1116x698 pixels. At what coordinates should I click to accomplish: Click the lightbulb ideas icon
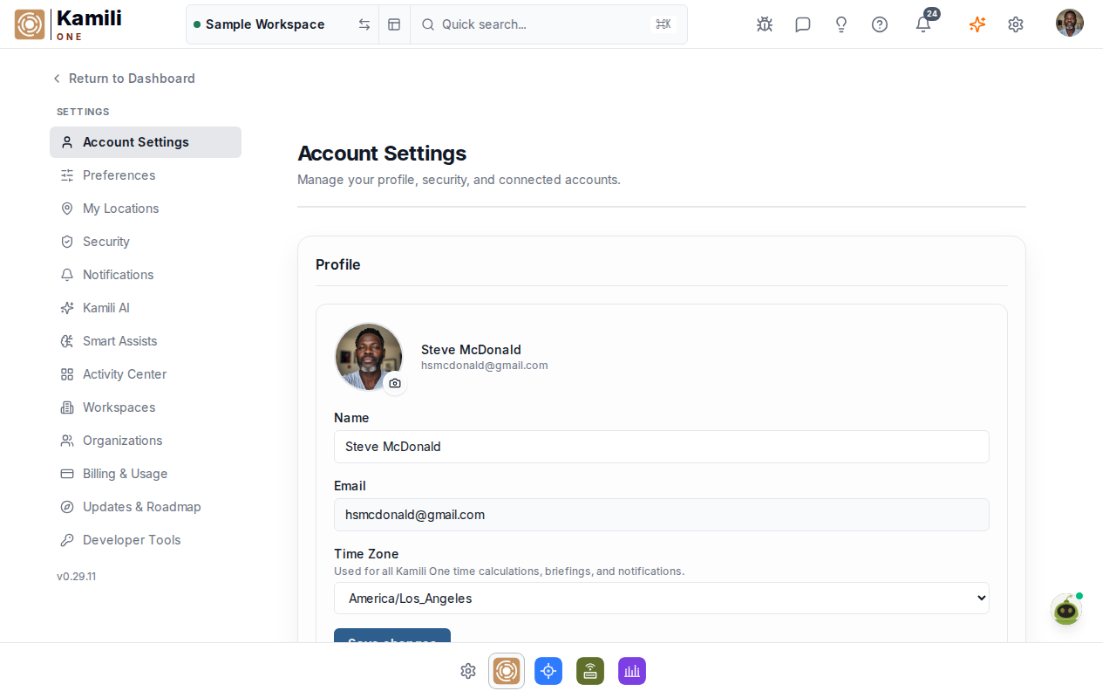[x=841, y=24]
